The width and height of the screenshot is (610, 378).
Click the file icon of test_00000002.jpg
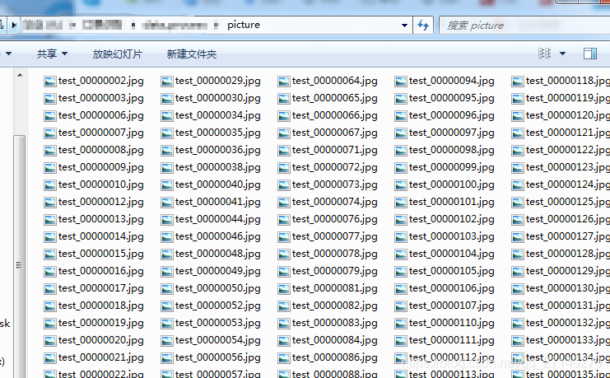pyautogui.click(x=49, y=82)
